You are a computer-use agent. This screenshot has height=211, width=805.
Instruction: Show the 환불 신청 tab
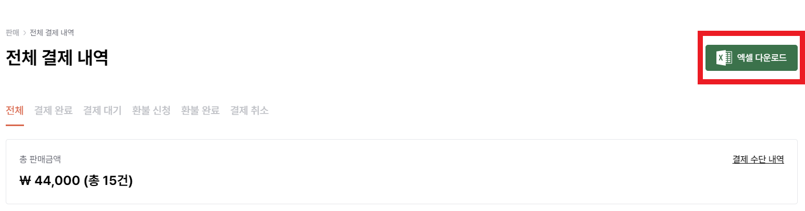coord(151,110)
